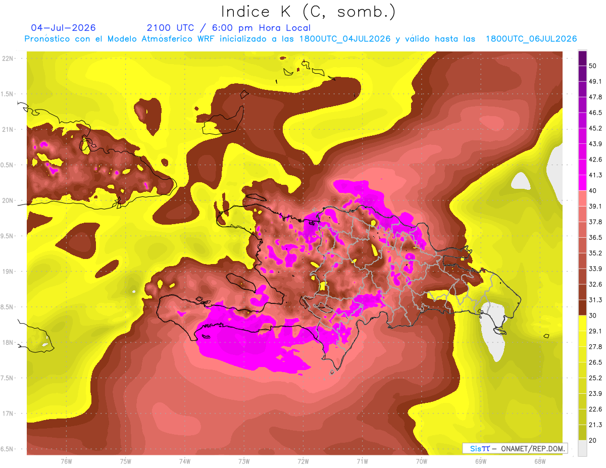The width and height of the screenshot is (606, 468).
Task: Click the legend value '36.5'
Action: tap(596, 238)
